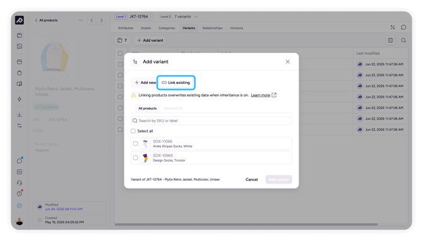Open the products box icon in the sidebar
Screen dimensions: 423x241
tap(20, 35)
